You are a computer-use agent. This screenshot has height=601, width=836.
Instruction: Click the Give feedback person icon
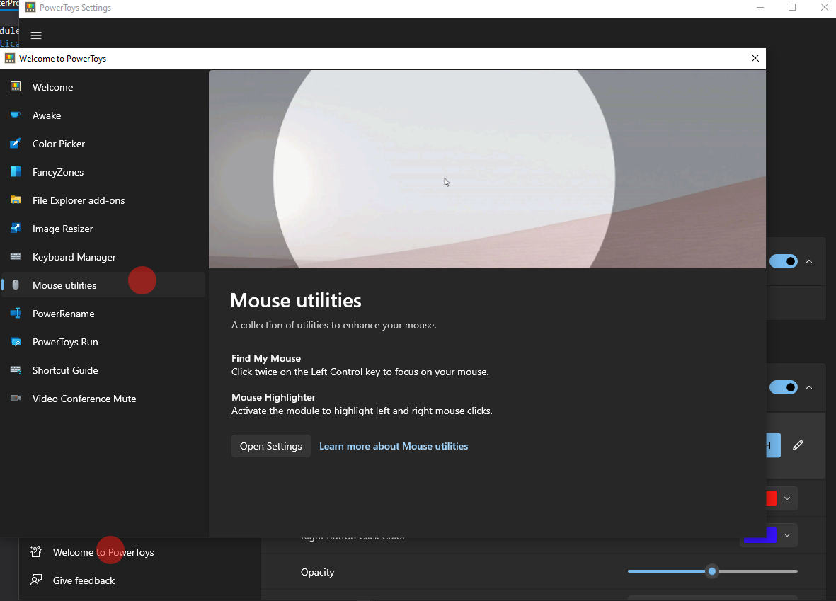36,580
